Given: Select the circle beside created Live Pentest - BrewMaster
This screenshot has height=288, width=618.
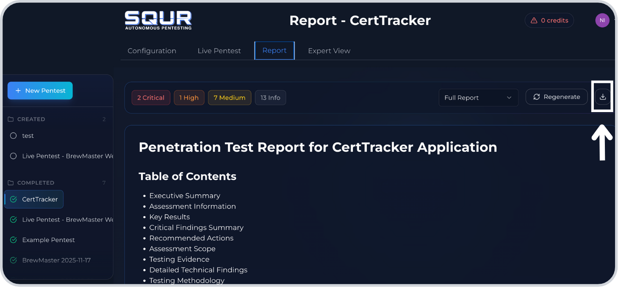Looking at the screenshot, I should click(13, 156).
